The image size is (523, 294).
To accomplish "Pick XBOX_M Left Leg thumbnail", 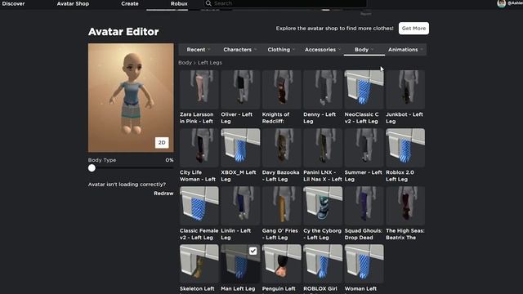I will 240,148.
